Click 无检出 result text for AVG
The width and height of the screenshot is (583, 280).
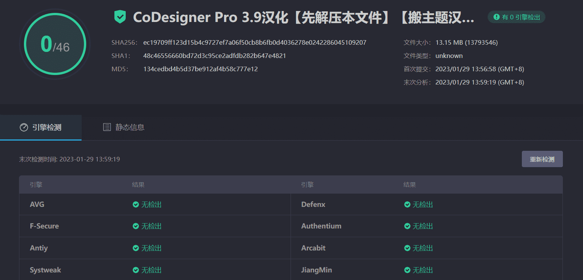pyautogui.click(x=152, y=205)
